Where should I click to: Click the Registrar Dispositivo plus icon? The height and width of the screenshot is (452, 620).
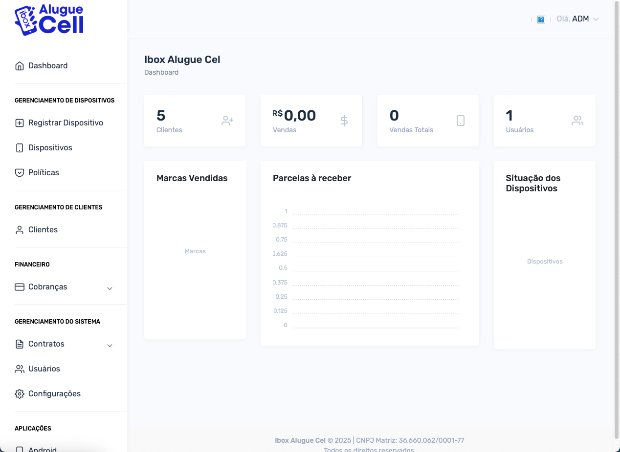[x=20, y=123]
